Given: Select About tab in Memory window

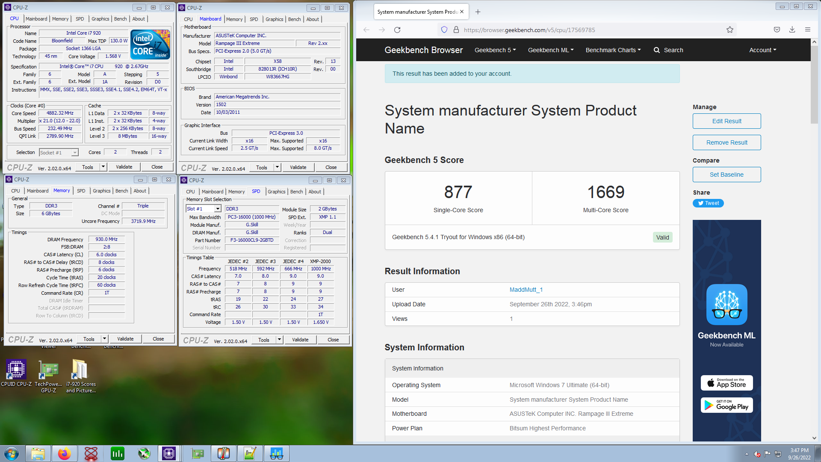Looking at the screenshot, I should (x=140, y=191).
